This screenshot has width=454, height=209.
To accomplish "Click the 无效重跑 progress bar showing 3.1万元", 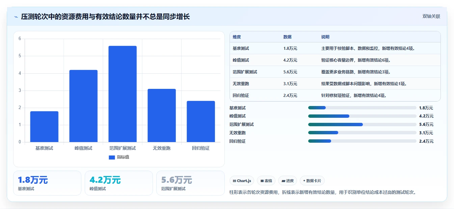I will [x=362, y=133].
